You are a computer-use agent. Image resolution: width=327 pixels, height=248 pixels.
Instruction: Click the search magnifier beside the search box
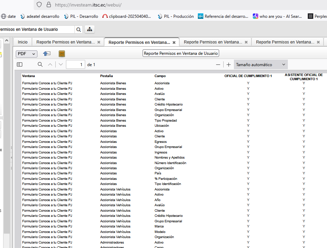tap(79, 29)
